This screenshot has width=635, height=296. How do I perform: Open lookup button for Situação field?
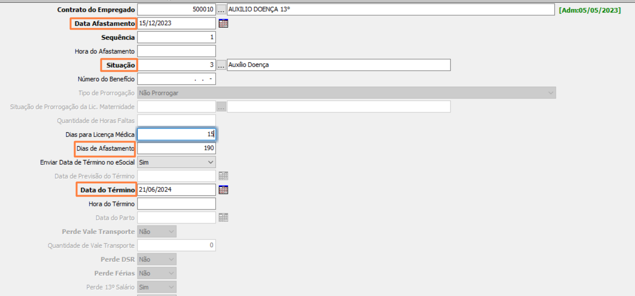click(221, 65)
